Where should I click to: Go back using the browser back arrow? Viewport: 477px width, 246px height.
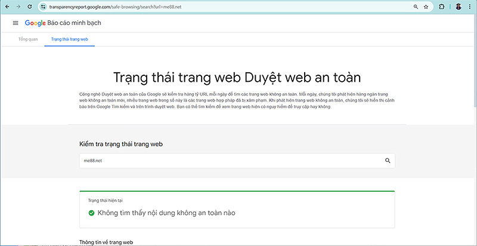coord(8,7)
